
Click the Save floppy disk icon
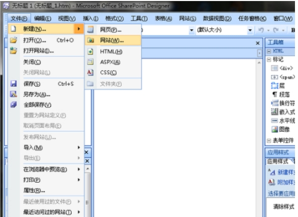(14, 84)
